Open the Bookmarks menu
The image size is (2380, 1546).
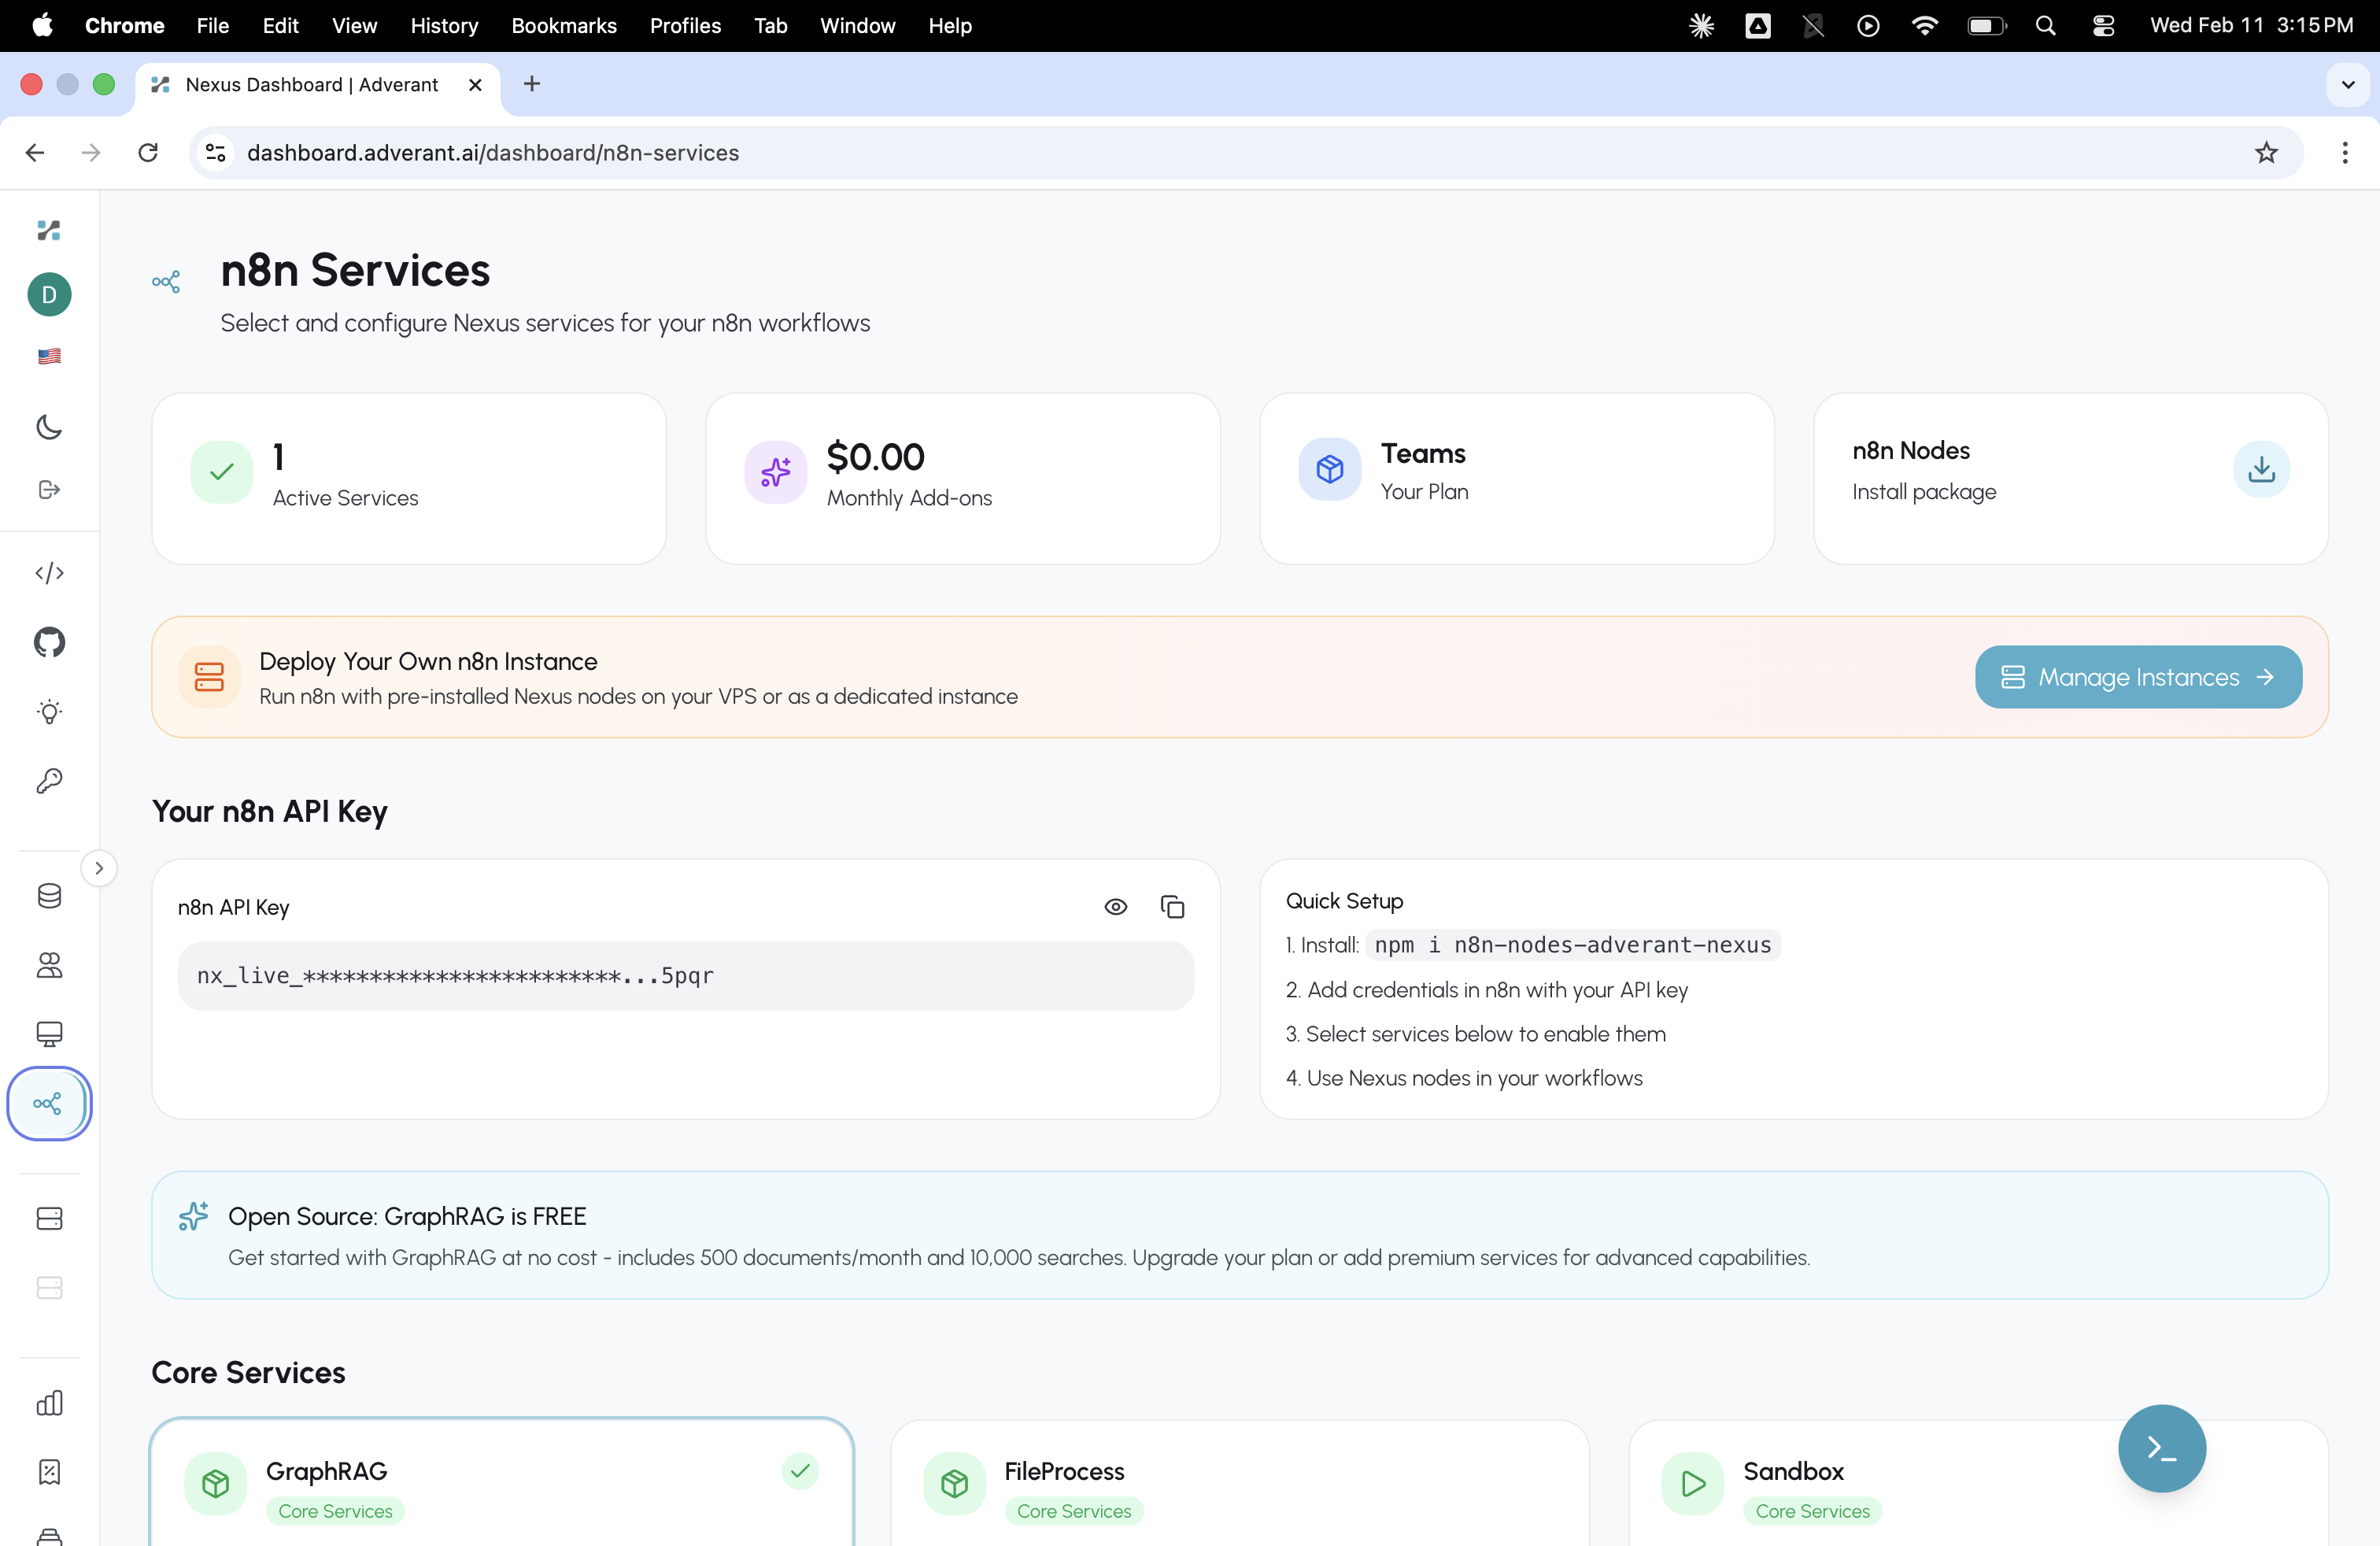tap(563, 26)
